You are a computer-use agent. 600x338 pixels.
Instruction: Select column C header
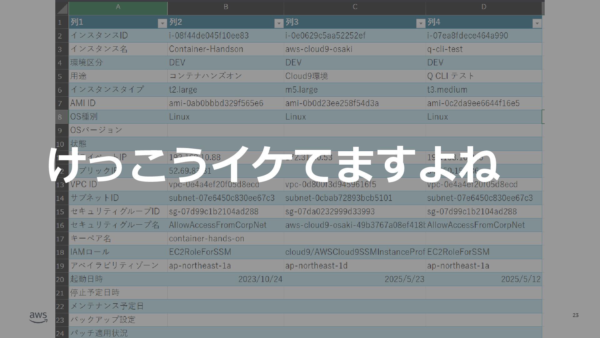click(x=355, y=7)
